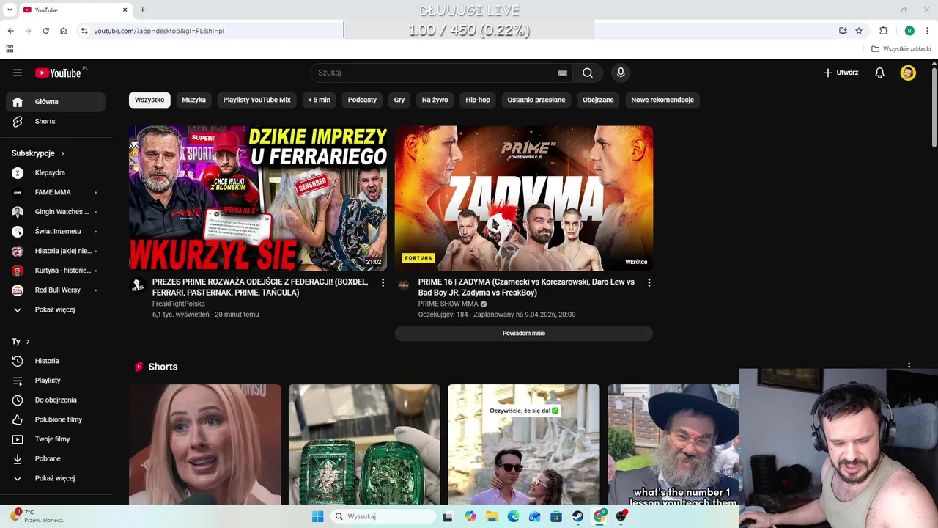Open Do obejrzenia in the sidebar
Screen dimensions: 938x528
(56, 400)
